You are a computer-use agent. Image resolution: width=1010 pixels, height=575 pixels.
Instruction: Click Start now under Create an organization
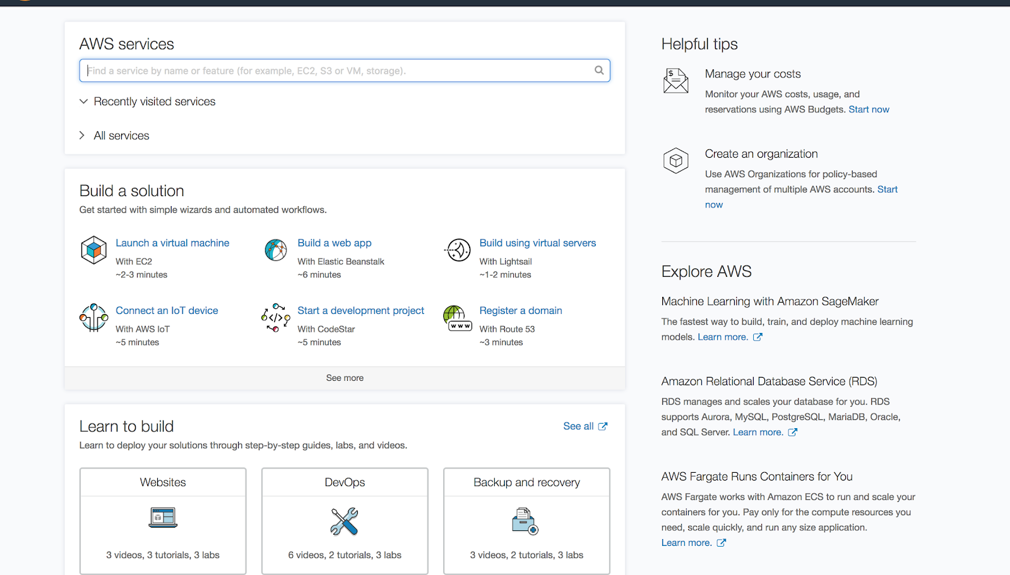point(888,189)
